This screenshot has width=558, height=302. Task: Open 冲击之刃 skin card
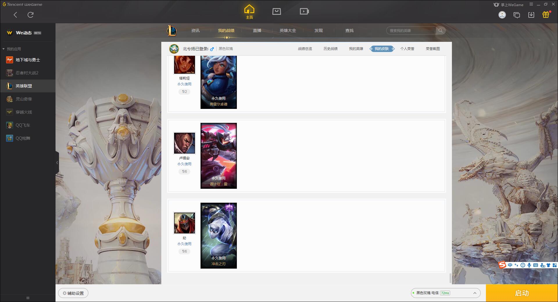coord(219,236)
